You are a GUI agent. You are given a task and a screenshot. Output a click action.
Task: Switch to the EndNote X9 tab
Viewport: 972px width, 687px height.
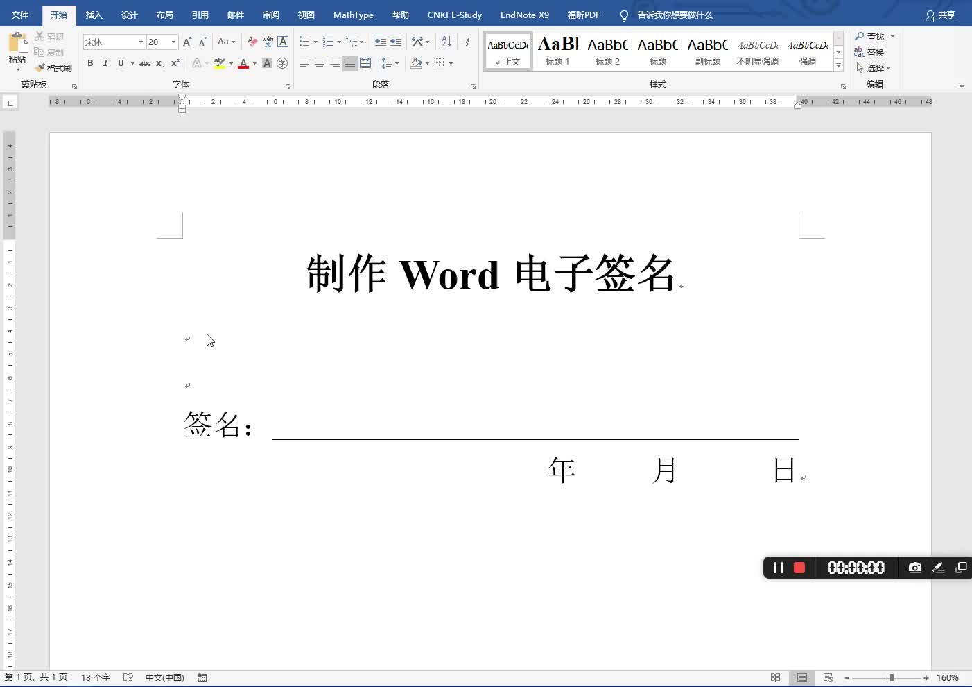click(525, 15)
